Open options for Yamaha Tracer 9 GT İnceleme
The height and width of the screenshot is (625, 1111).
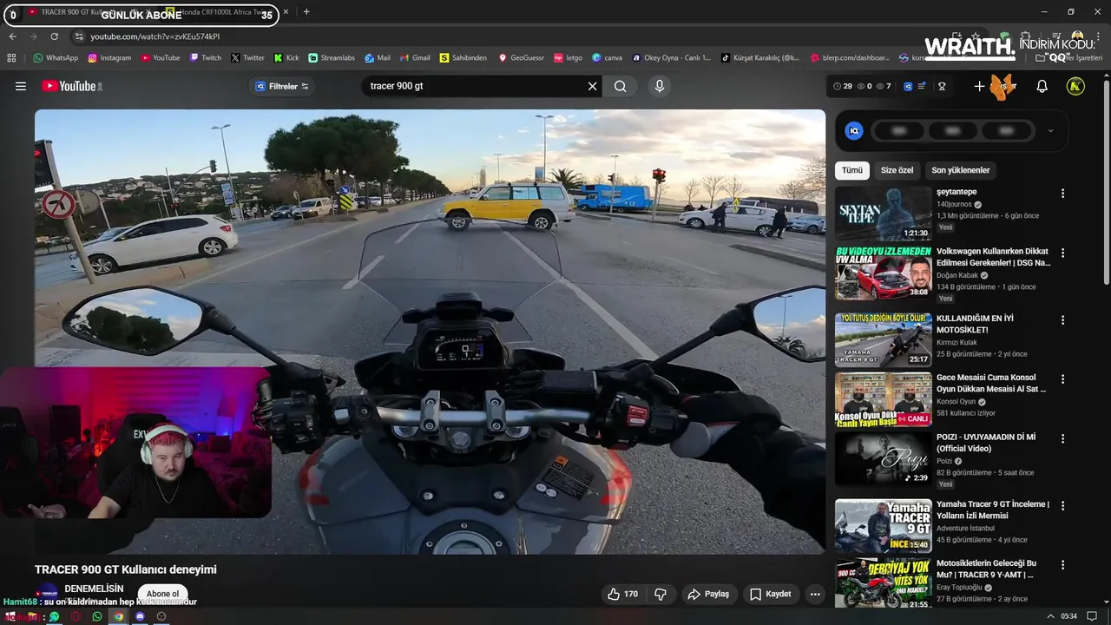(x=1062, y=505)
